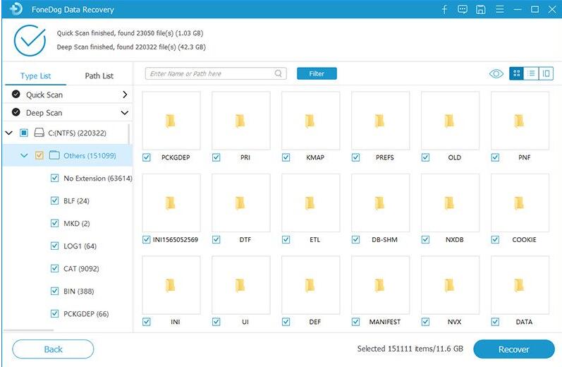Uncheck the LOG1 (64) checkbox
The width and height of the screenshot is (562, 367).
(x=54, y=246)
